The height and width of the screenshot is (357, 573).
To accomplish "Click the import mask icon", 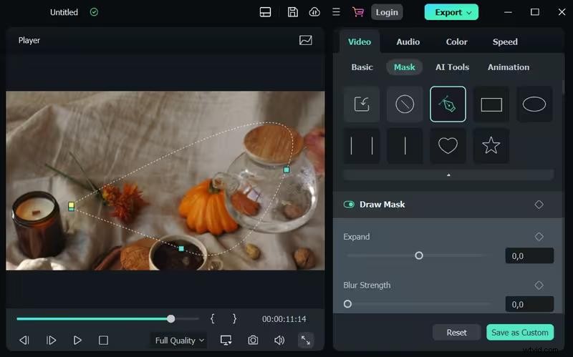I will [362, 104].
